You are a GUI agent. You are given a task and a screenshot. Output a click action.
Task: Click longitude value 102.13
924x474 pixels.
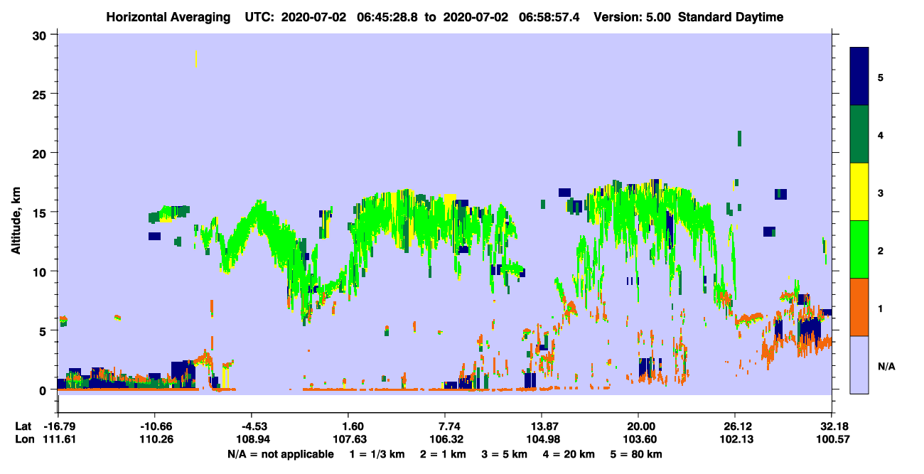(x=735, y=439)
